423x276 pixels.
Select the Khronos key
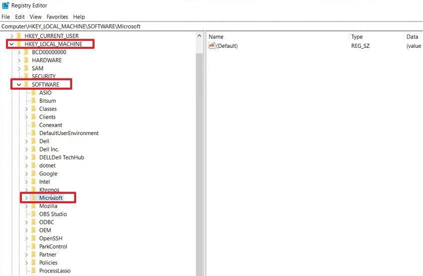(x=49, y=190)
